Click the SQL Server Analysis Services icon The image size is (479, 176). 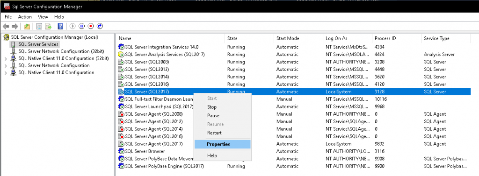pos(121,55)
